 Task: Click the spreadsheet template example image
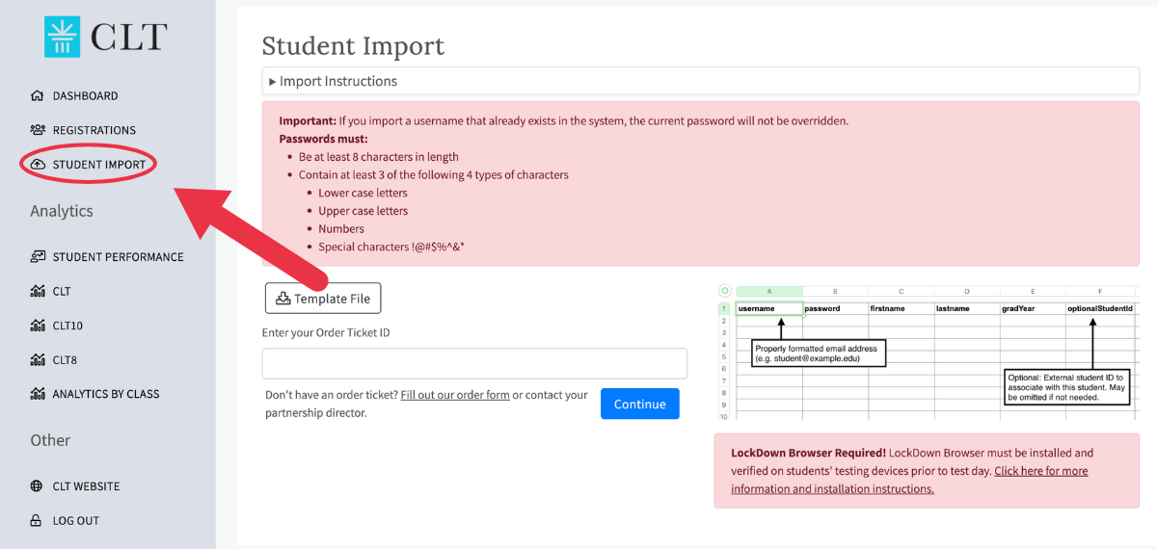tap(928, 352)
